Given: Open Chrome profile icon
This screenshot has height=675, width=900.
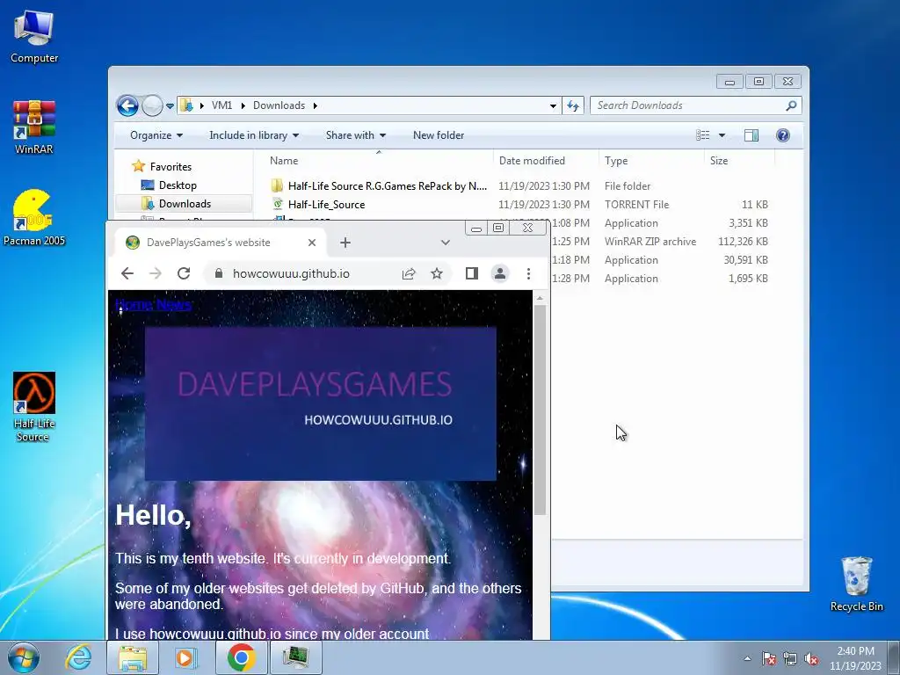Looking at the screenshot, I should pyautogui.click(x=500, y=274).
